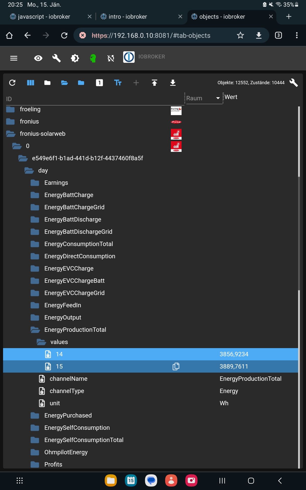The image size is (306, 490).
Task: Copy value icon on row 15
Action: click(x=176, y=366)
